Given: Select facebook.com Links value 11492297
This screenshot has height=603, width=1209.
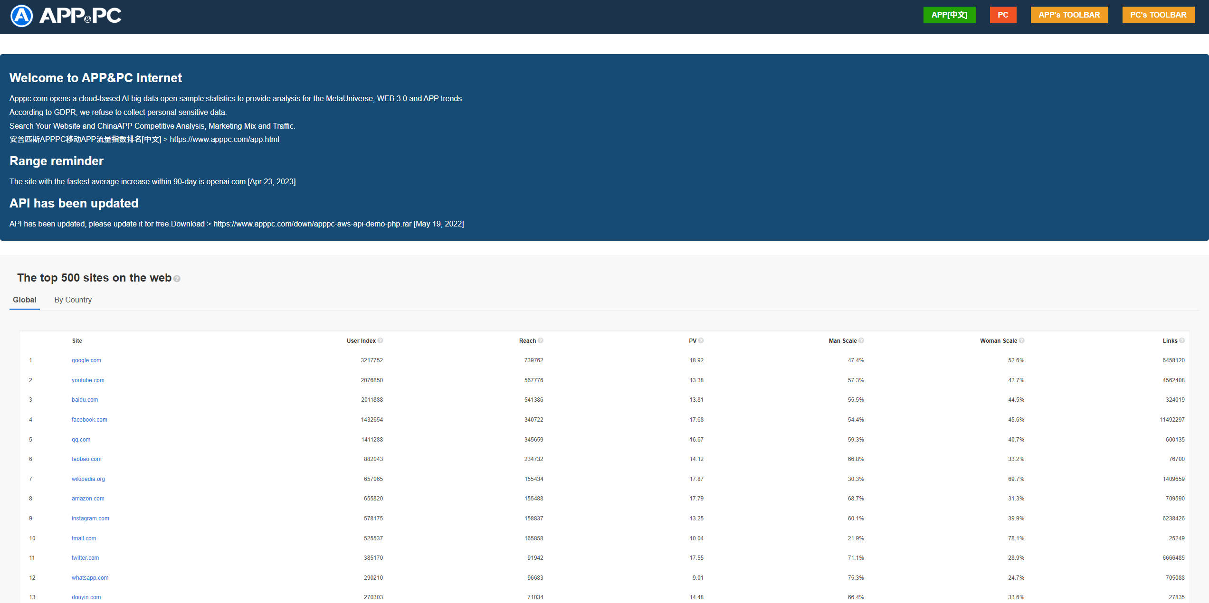Looking at the screenshot, I should [x=1172, y=420].
